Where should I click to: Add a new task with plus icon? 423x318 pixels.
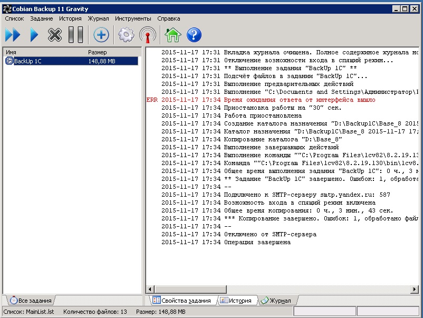[101, 35]
